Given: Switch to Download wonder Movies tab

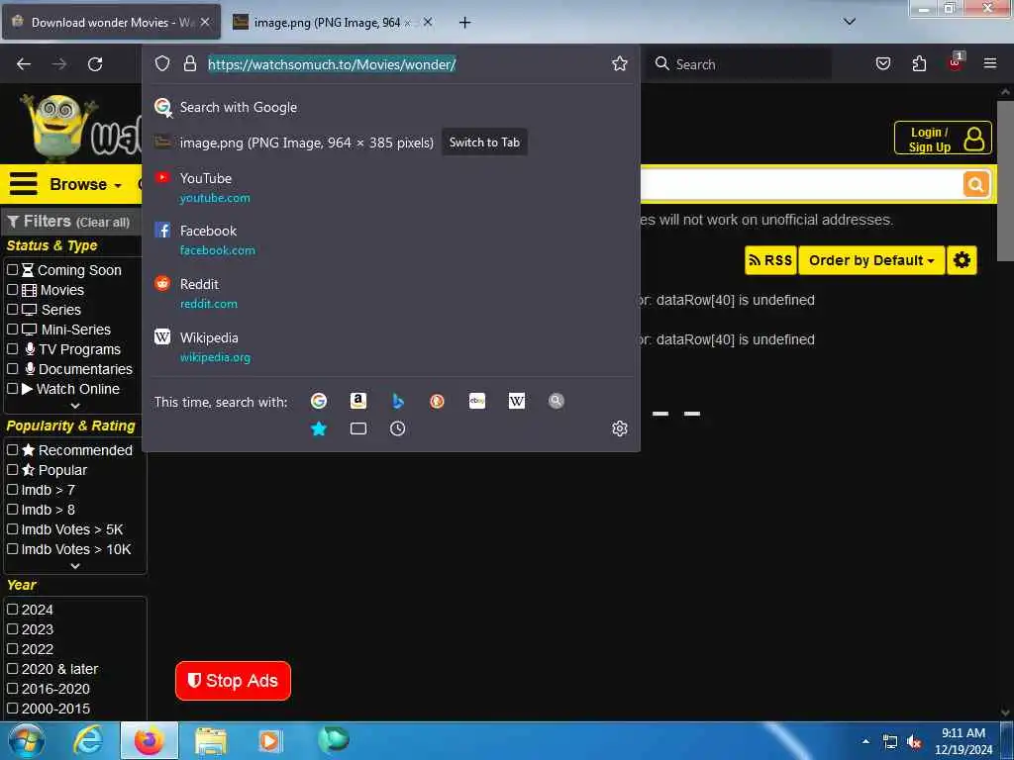Looking at the screenshot, I should tap(112, 22).
